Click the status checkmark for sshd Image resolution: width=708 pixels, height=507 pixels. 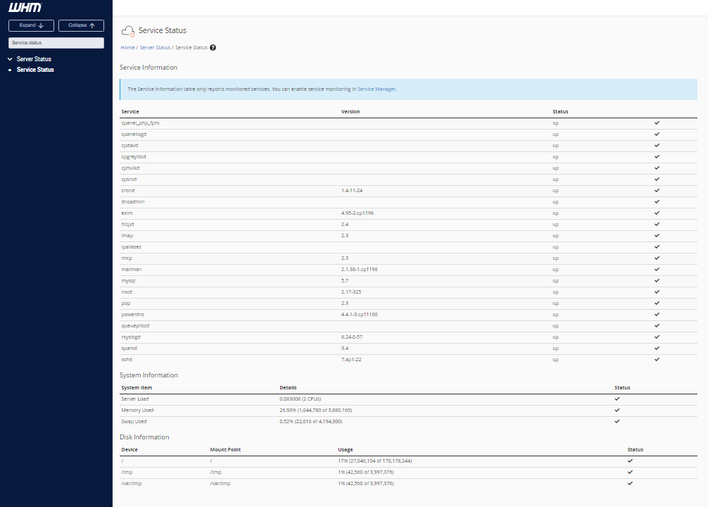pyautogui.click(x=657, y=359)
